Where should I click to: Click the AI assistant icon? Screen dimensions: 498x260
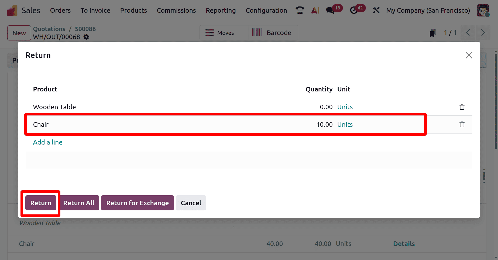pyautogui.click(x=315, y=10)
